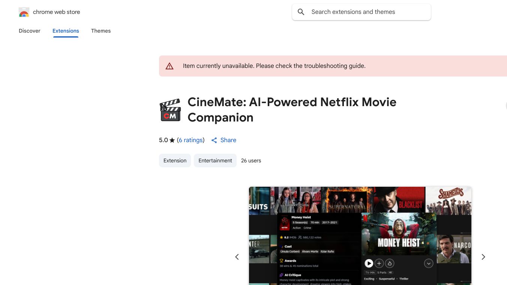Click the 'chrome web store' header title
The height and width of the screenshot is (285, 507).
point(57,12)
